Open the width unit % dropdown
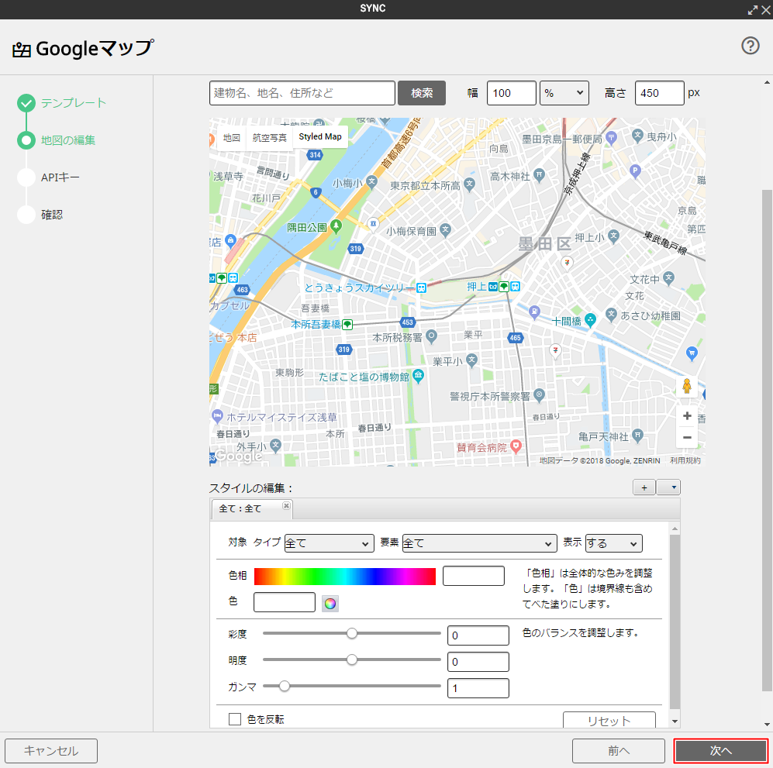The height and width of the screenshot is (768, 773). pos(564,93)
